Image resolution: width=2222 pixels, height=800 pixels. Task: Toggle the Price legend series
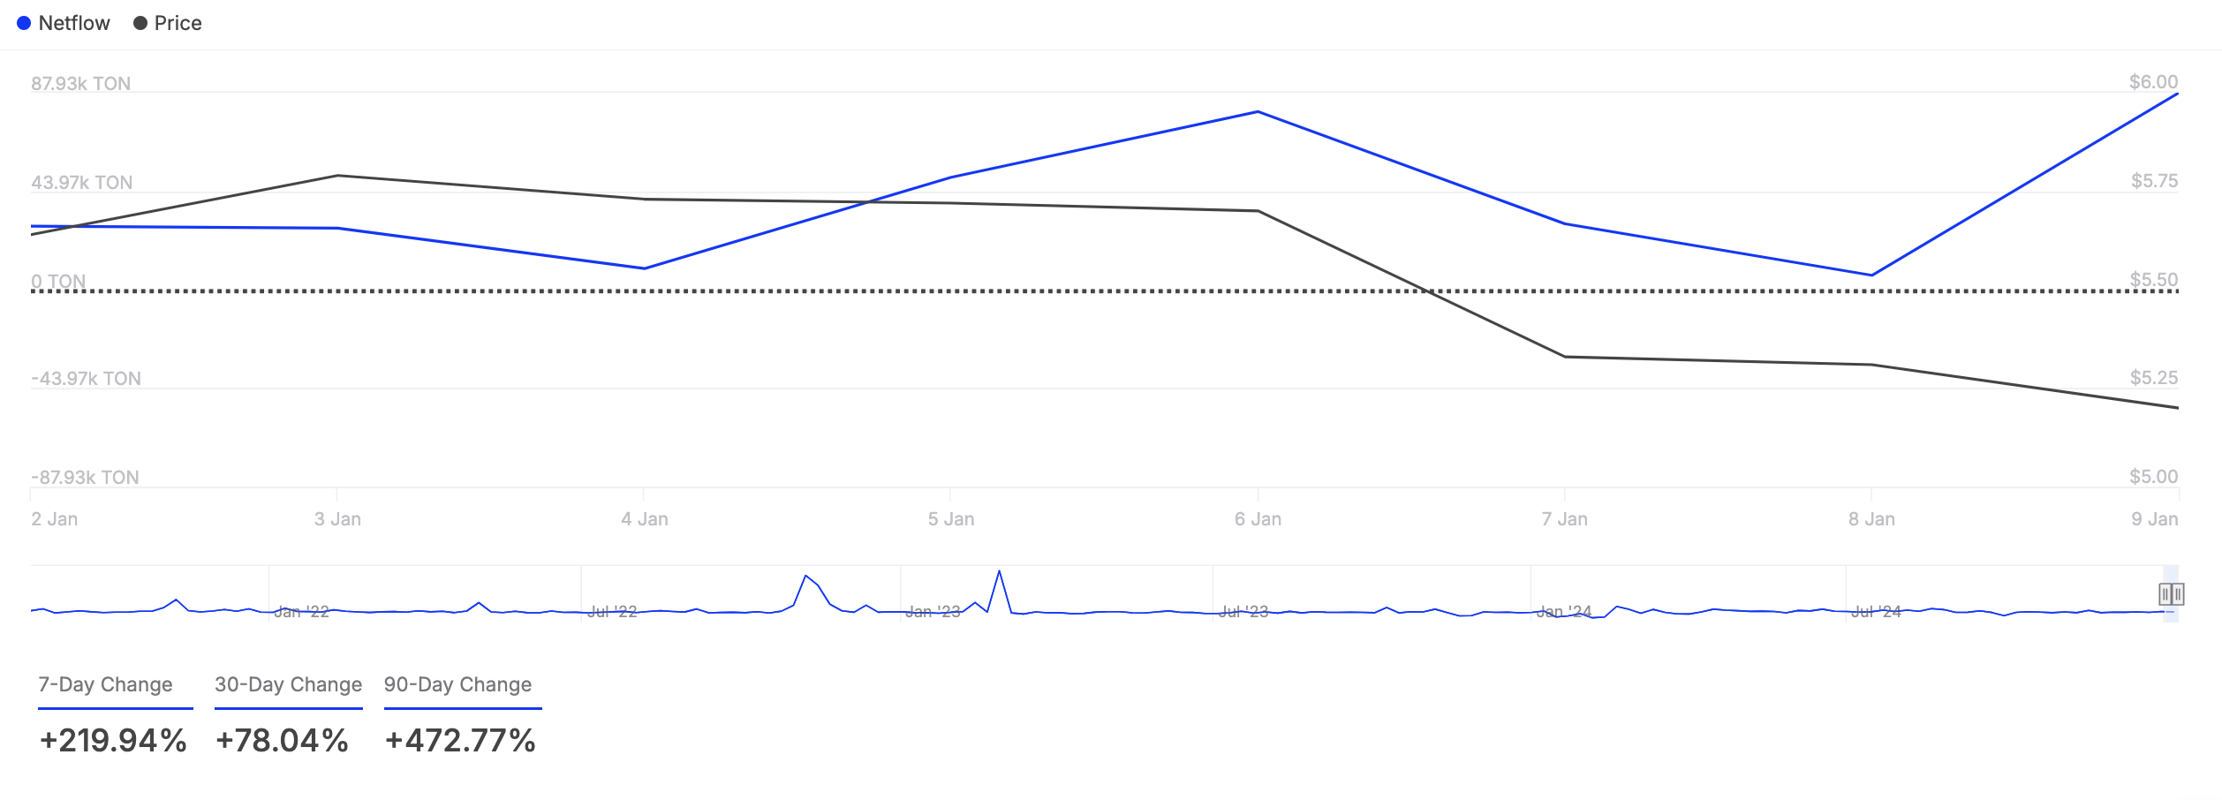tap(168, 23)
